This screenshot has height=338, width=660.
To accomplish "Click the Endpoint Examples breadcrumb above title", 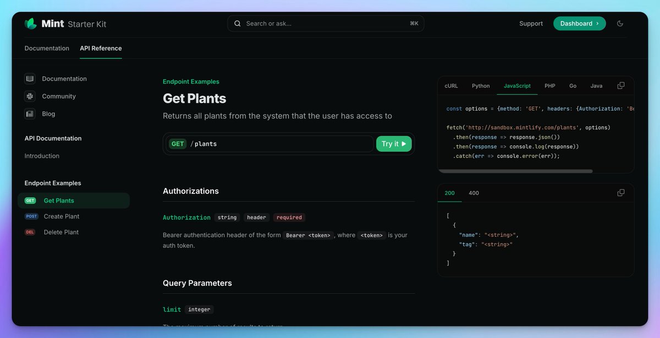I will tap(191, 81).
